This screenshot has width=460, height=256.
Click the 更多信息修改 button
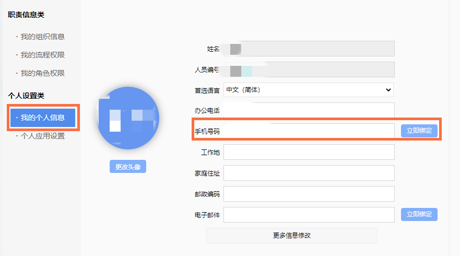click(291, 236)
